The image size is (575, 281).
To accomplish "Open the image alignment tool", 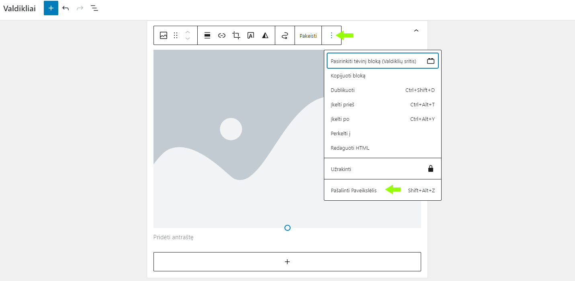I will (x=207, y=35).
